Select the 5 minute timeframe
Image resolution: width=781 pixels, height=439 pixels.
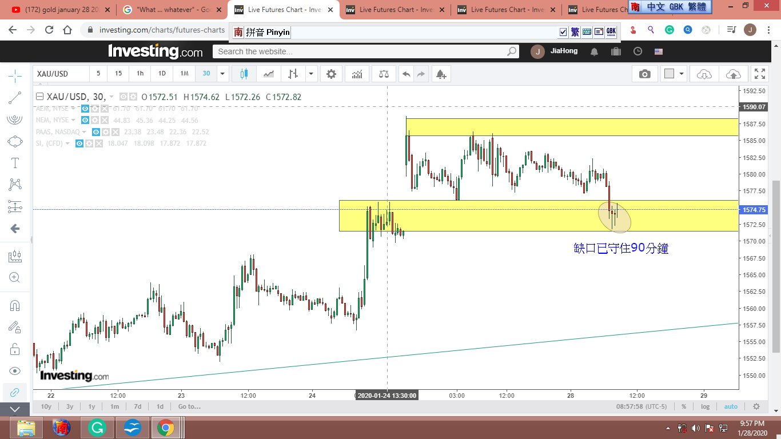pos(98,74)
